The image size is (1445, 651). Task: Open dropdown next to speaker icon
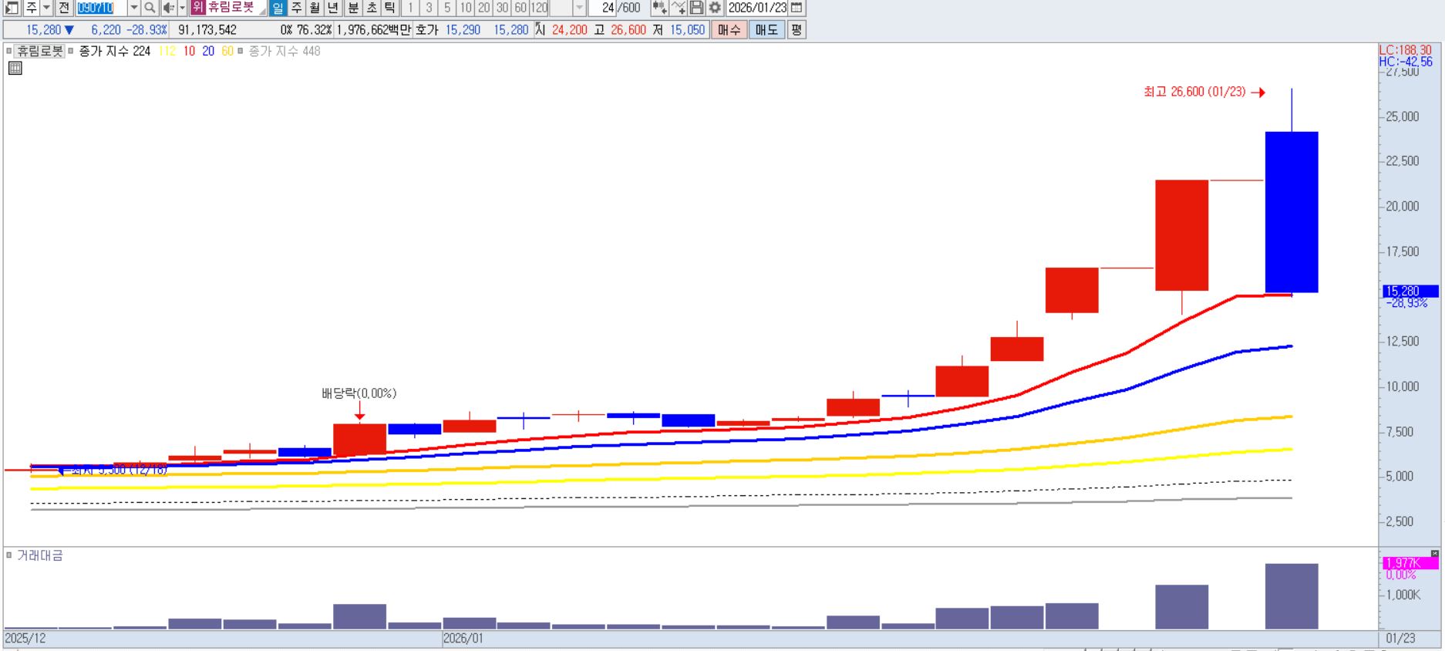[182, 8]
